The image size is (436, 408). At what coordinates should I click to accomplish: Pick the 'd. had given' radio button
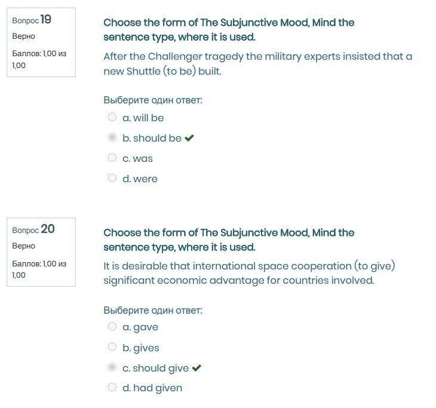tap(112, 387)
